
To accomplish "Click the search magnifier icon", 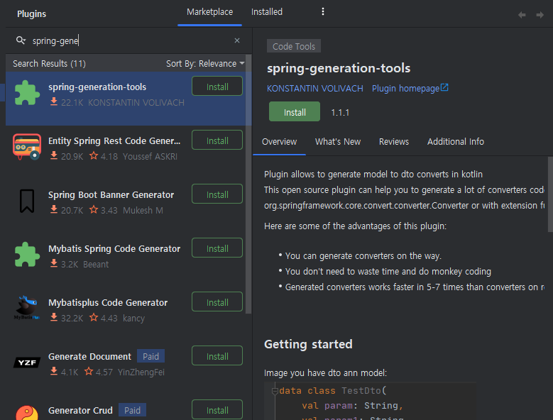I will click(x=21, y=40).
